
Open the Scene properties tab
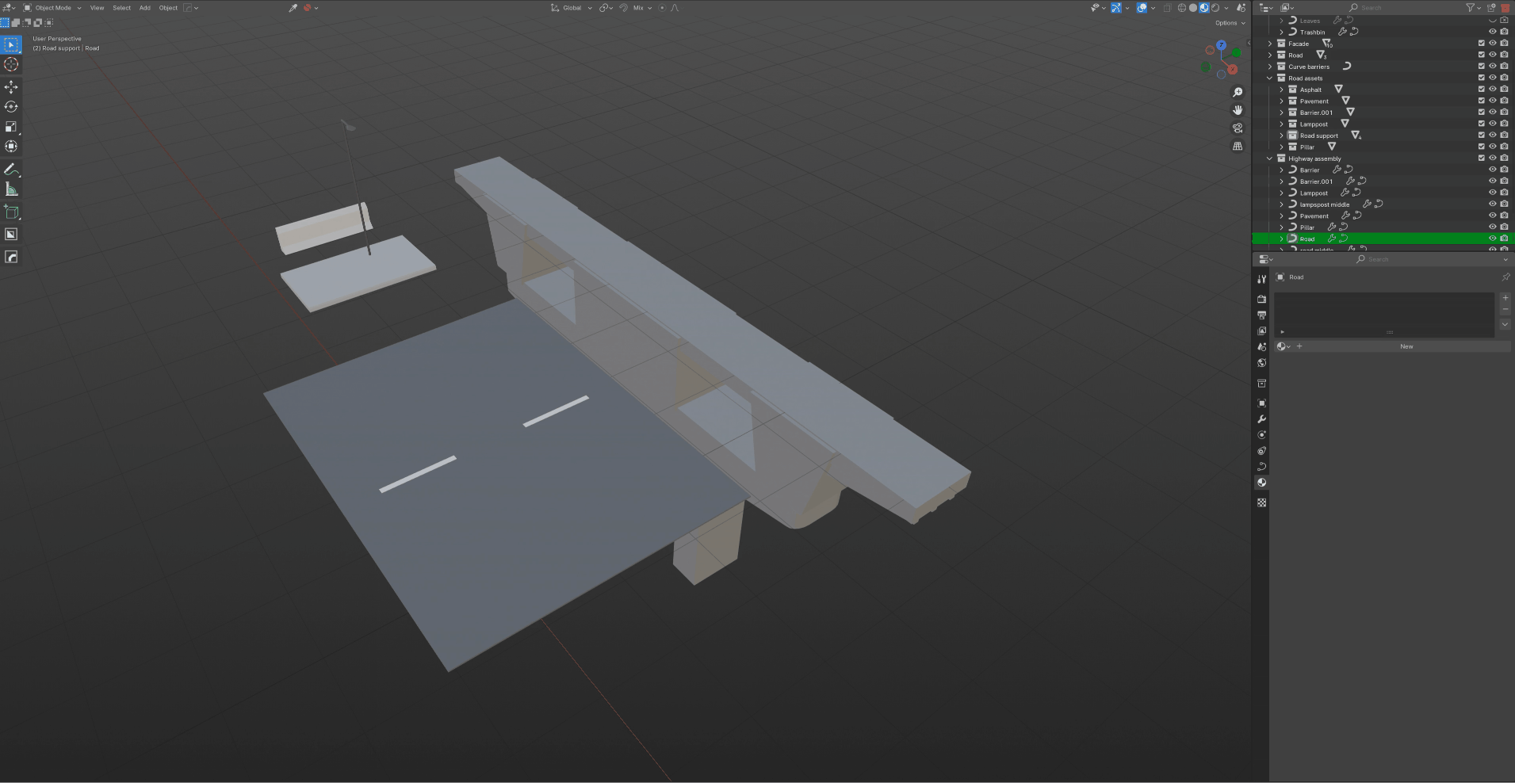pyautogui.click(x=1261, y=347)
